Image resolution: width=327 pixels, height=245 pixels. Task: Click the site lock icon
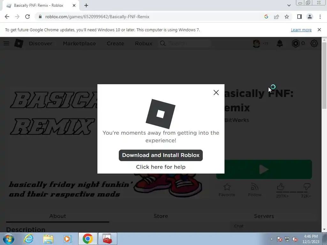tap(40, 17)
